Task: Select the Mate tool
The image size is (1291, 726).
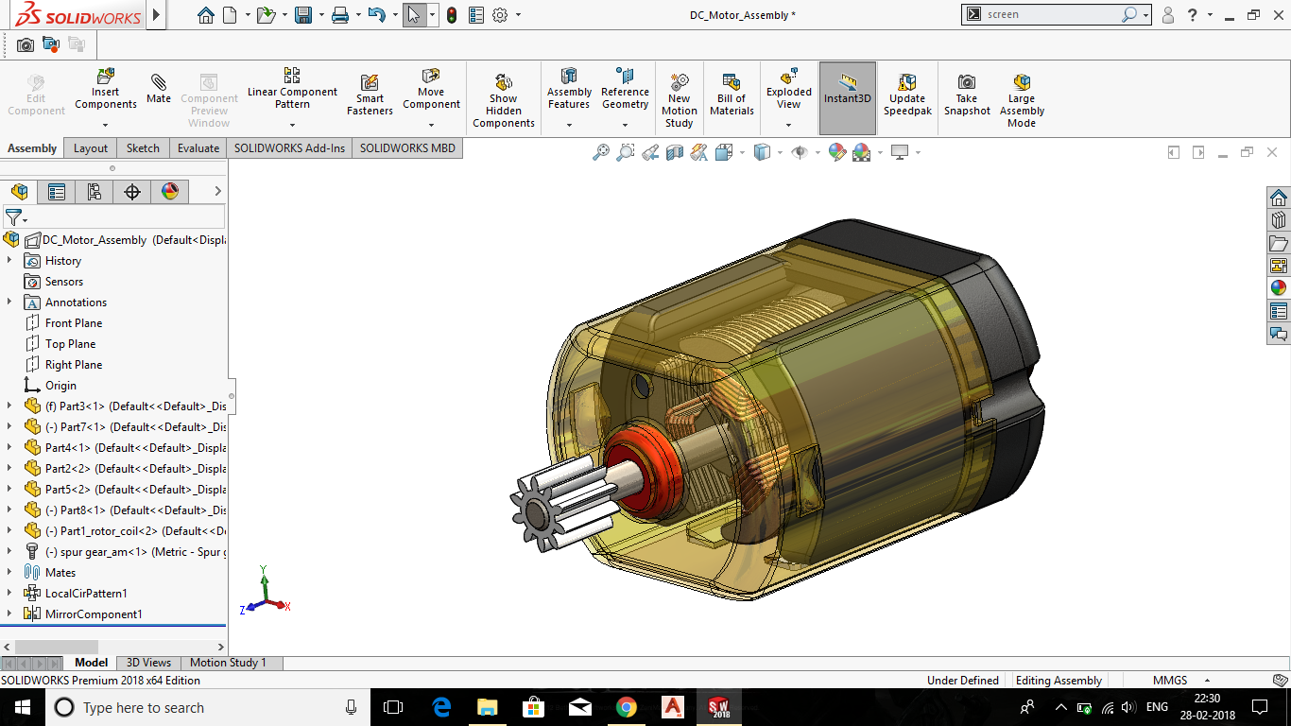Action: pos(159,83)
